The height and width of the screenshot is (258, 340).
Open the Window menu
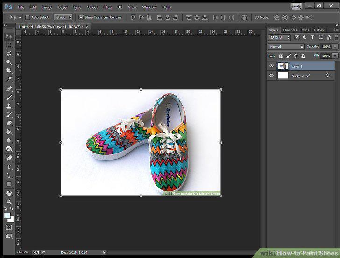[x=149, y=7]
